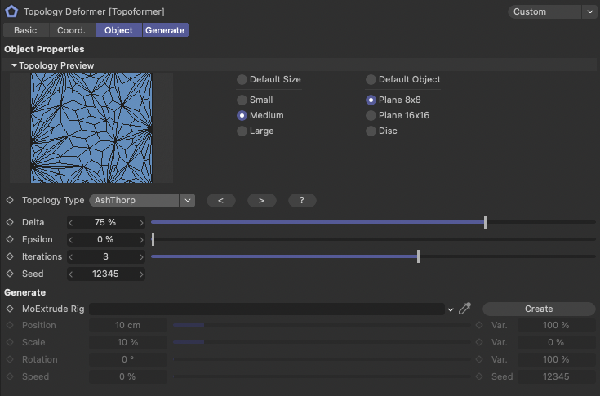
Task: Toggle the Topology Type keyframe diamond
Action: point(10,200)
